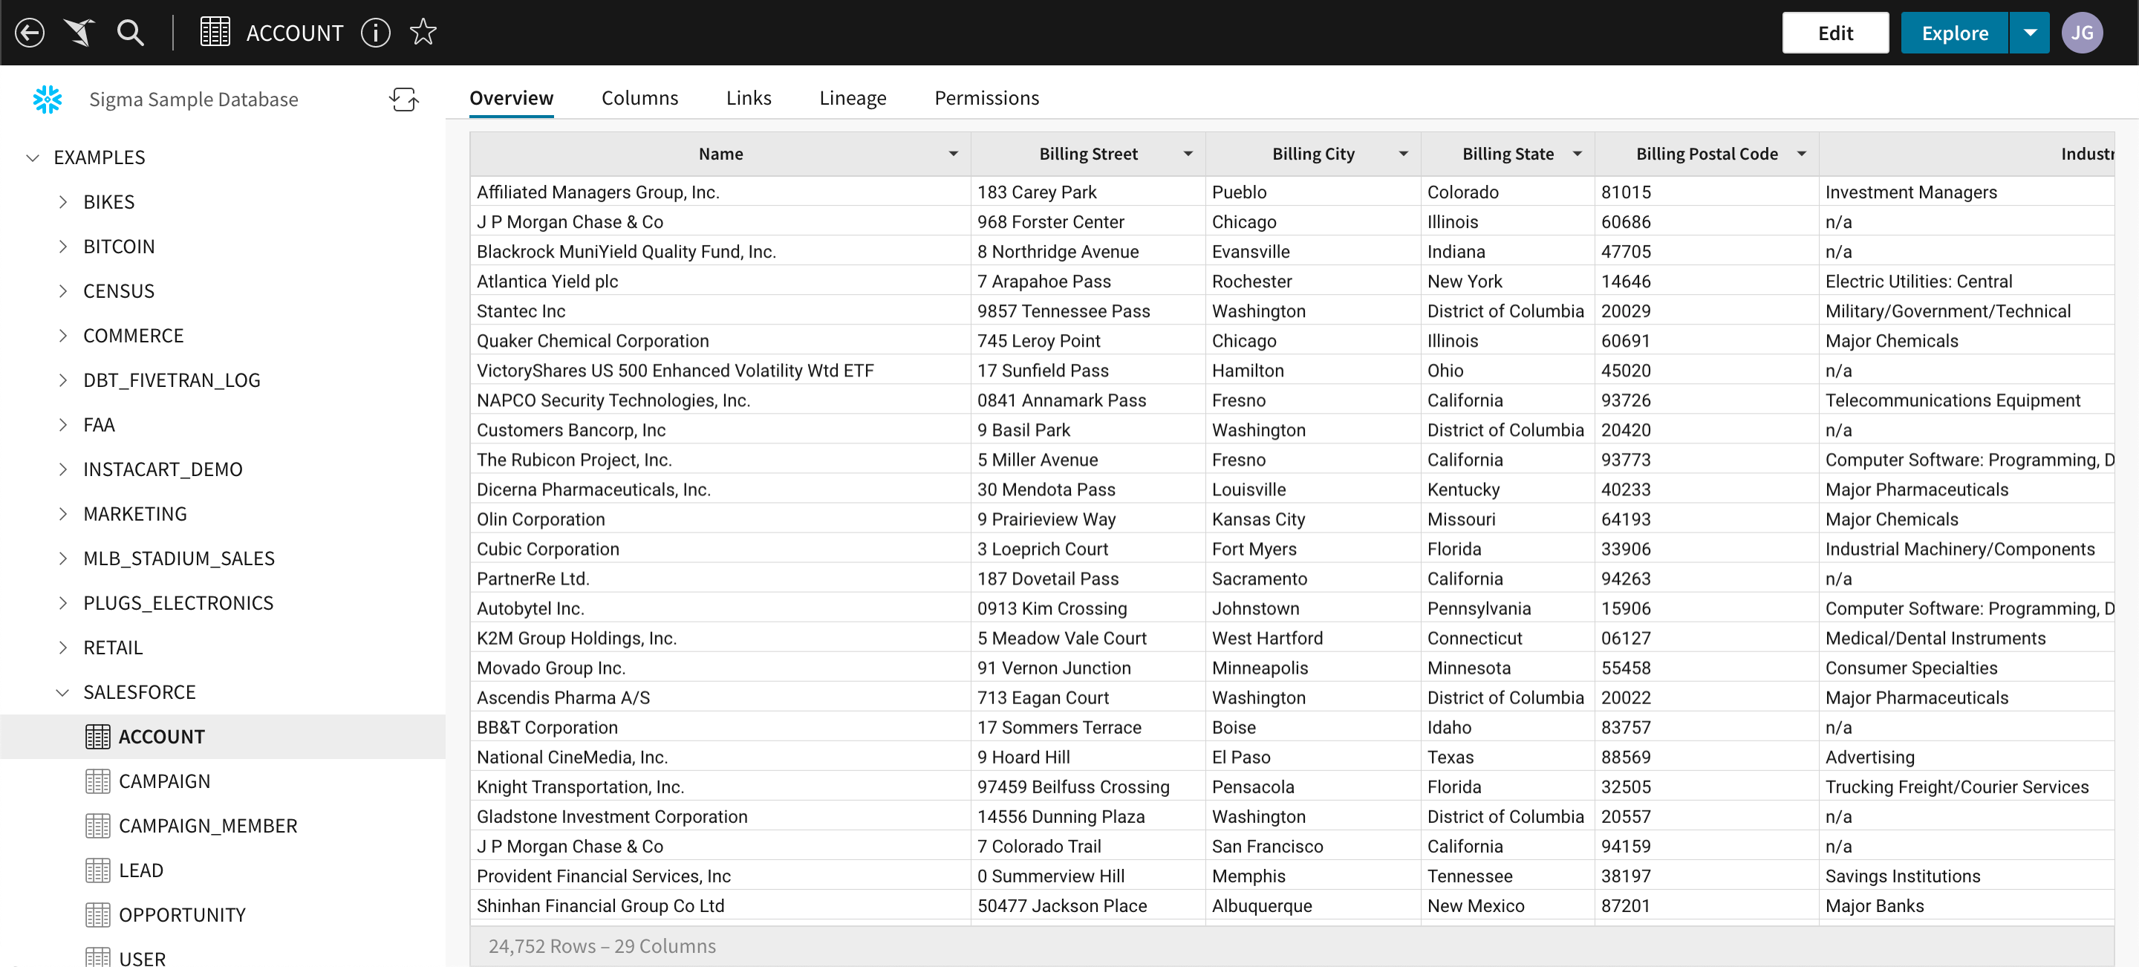This screenshot has width=2139, height=967.
Task: Expand the MLB_STADIUM_SALES schema
Action: 63,559
